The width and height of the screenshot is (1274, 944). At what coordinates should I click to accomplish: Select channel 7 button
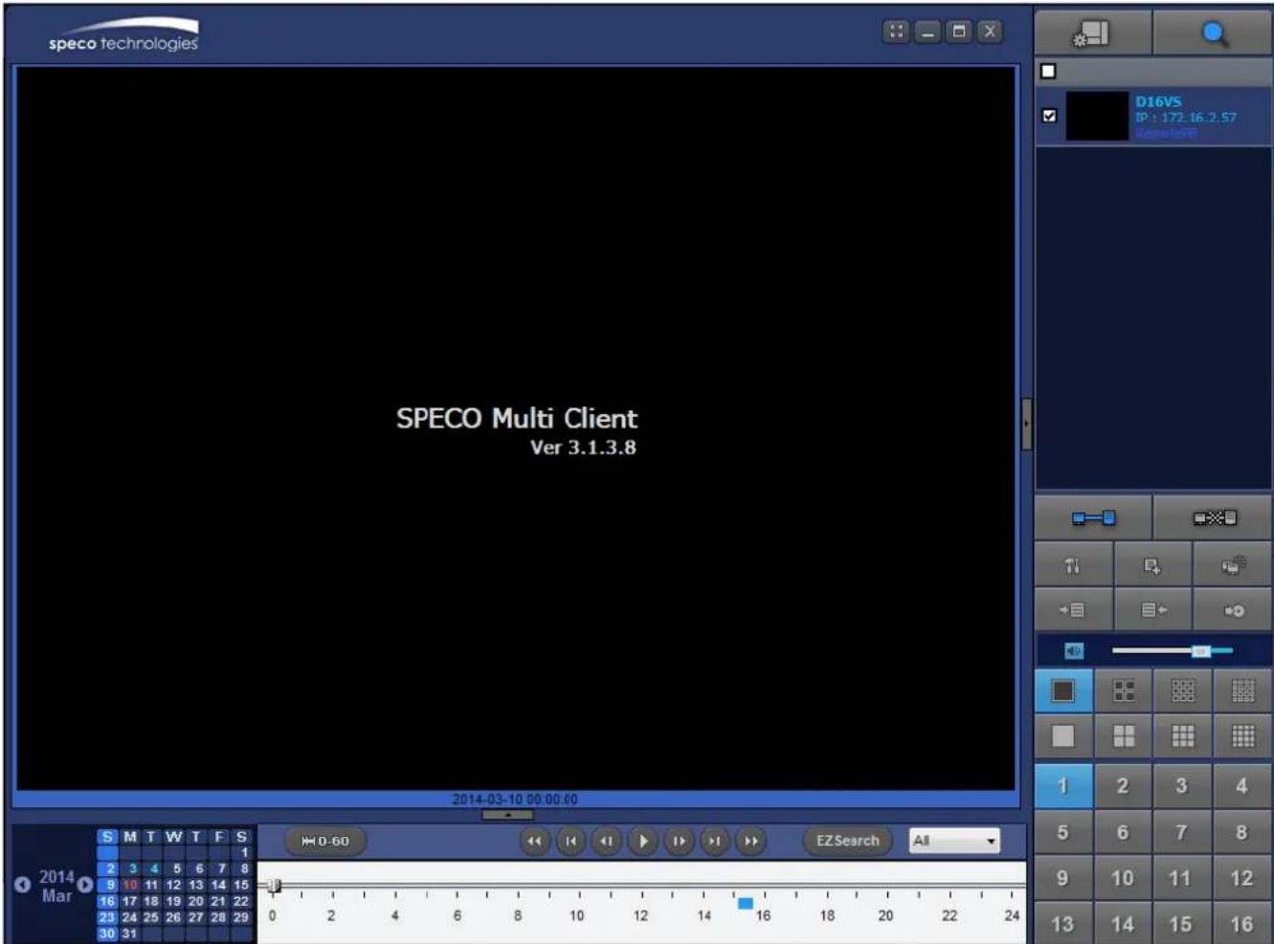pos(1182,832)
